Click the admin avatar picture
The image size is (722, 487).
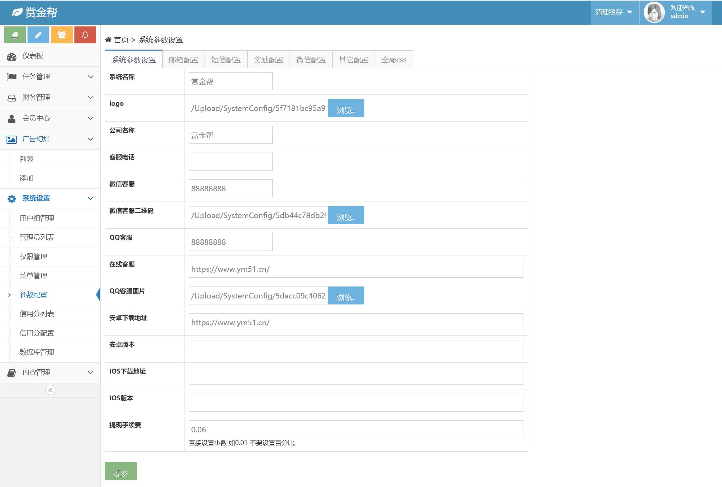point(654,12)
